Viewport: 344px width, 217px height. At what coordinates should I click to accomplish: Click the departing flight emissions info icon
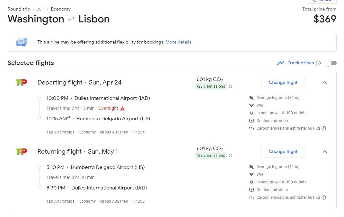click(x=231, y=86)
